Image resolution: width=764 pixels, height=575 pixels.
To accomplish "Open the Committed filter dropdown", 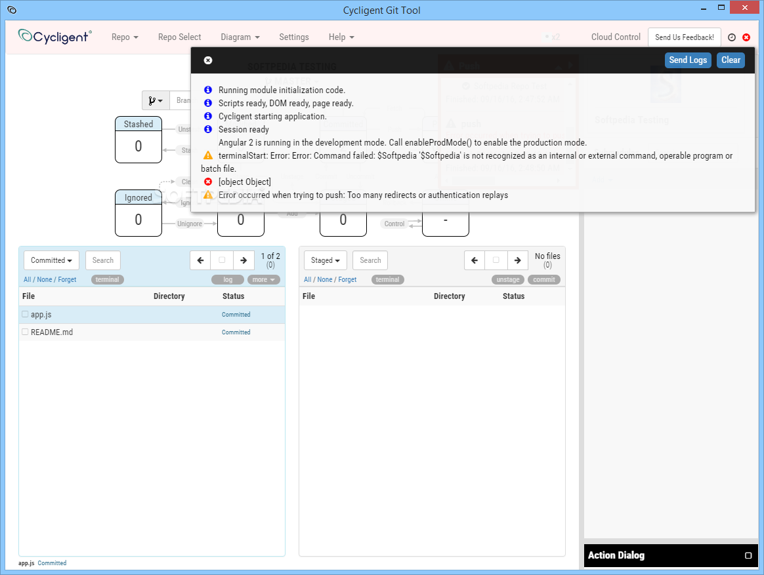I will [51, 260].
